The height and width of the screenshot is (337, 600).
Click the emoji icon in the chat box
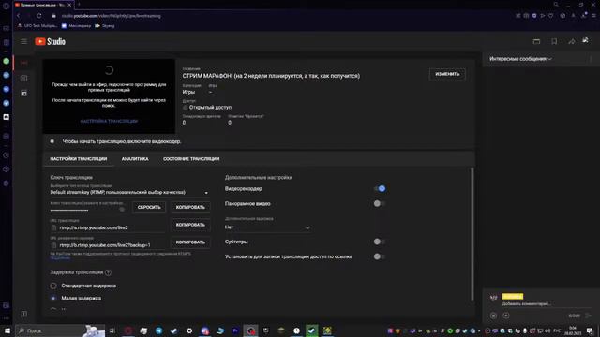494,315
